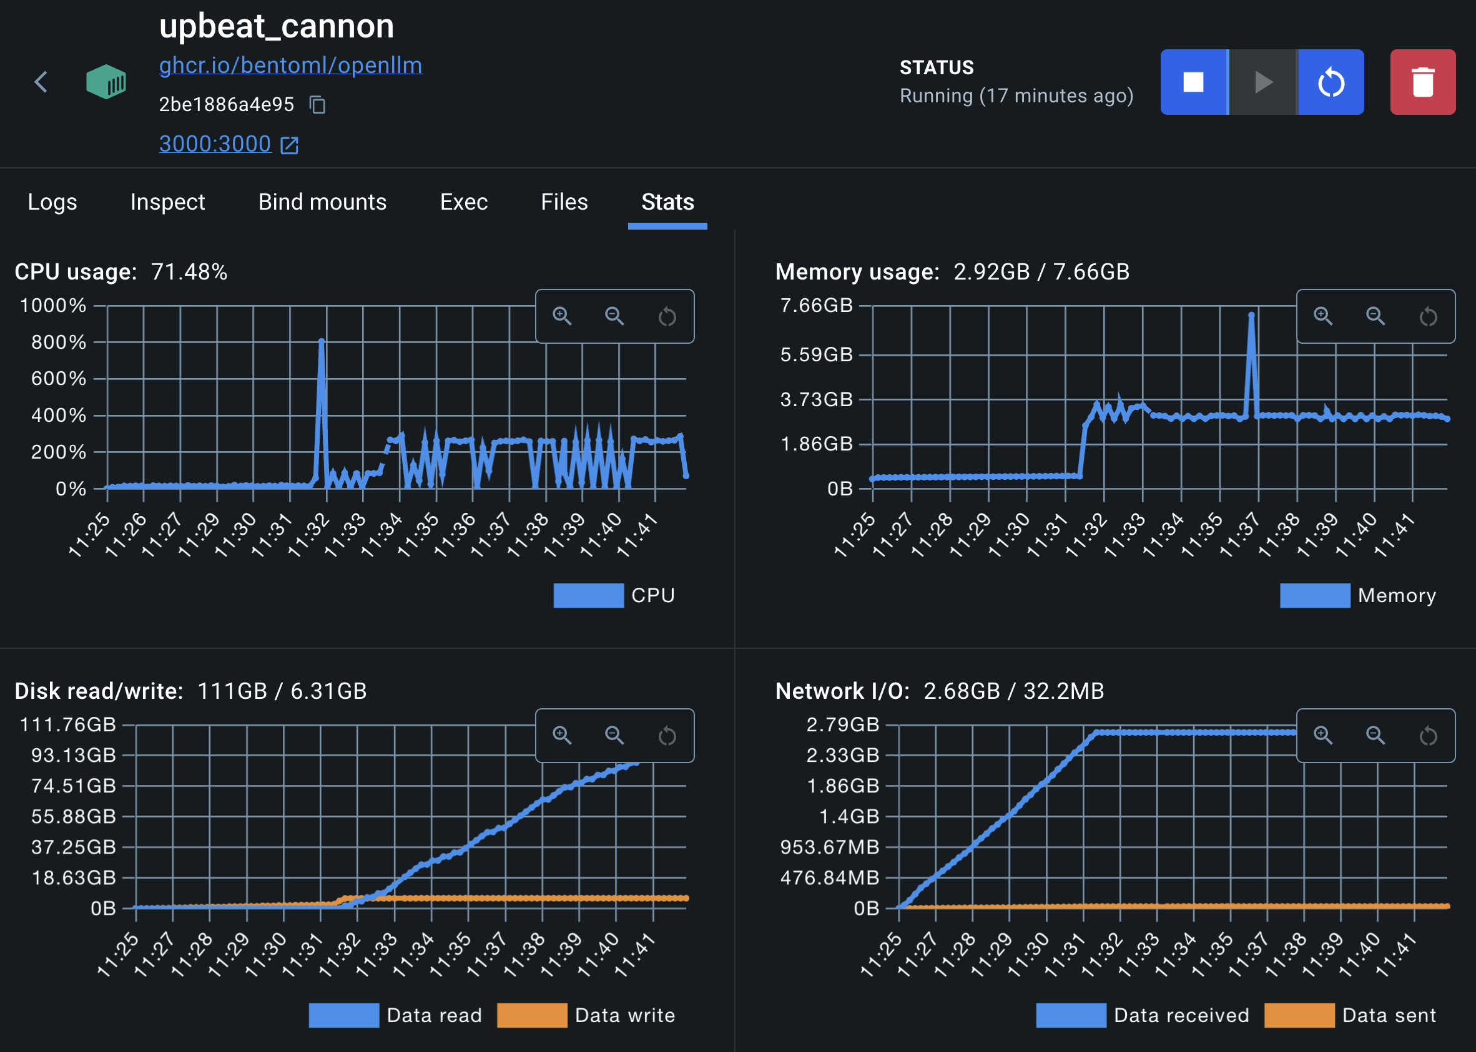Reset zoom on the Disk read/write chart

tap(667, 736)
